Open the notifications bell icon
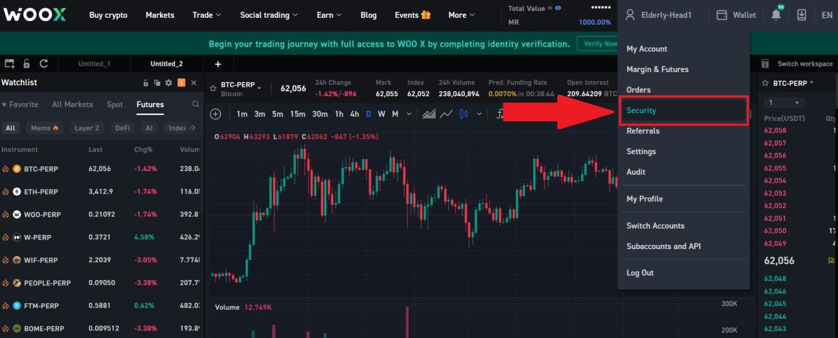Image resolution: width=838 pixels, height=338 pixels. click(x=776, y=15)
